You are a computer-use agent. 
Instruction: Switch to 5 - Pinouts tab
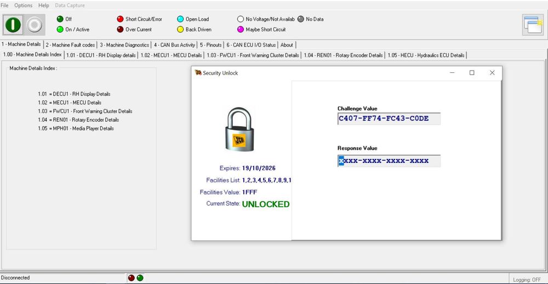(x=211, y=45)
